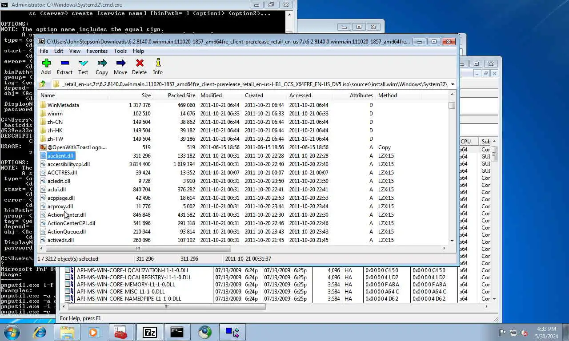The width and height of the screenshot is (569, 341).
Task: Open the File menu in 7-Zip
Action: click(x=44, y=51)
